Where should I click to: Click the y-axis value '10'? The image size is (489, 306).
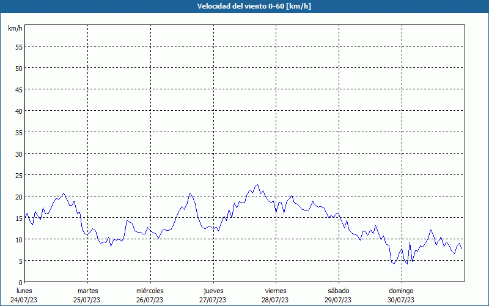click(19, 240)
